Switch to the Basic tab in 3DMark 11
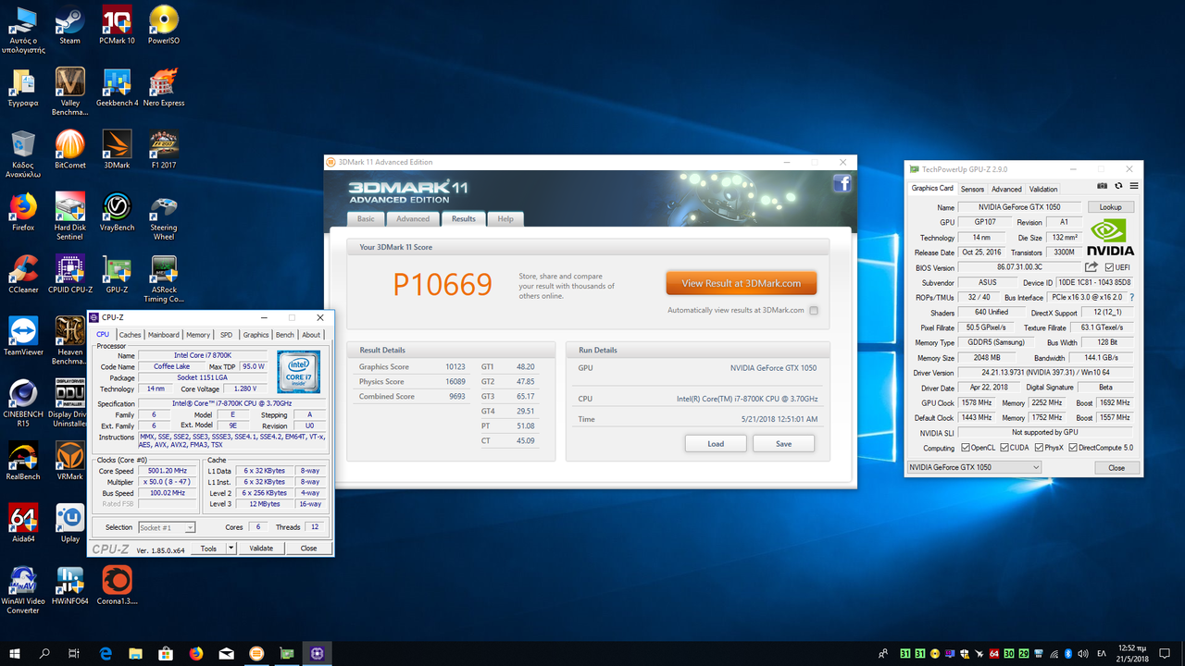Image resolution: width=1185 pixels, height=666 pixels. pos(367,219)
